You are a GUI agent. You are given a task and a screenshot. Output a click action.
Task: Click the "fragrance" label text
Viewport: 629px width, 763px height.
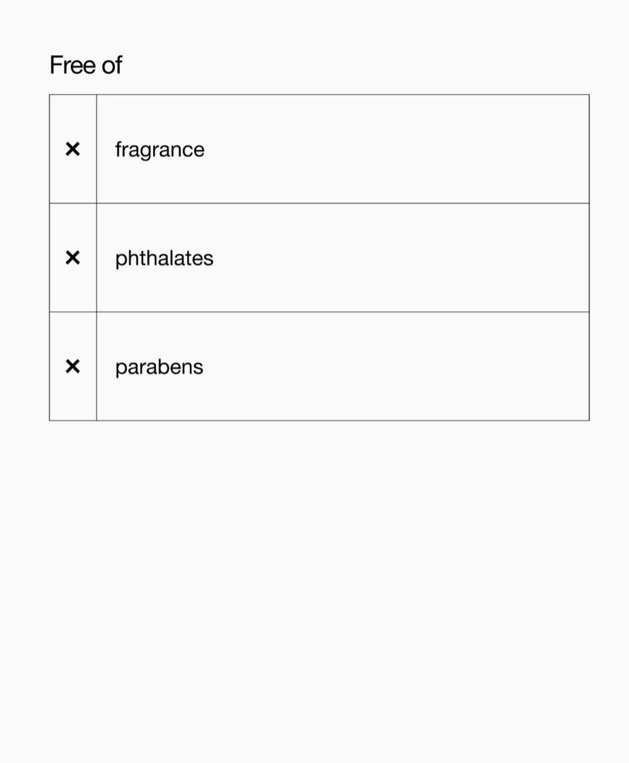(159, 150)
